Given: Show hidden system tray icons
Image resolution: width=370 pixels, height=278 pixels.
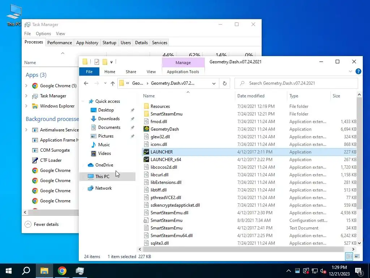Looking at the screenshot, I should point(289,271).
